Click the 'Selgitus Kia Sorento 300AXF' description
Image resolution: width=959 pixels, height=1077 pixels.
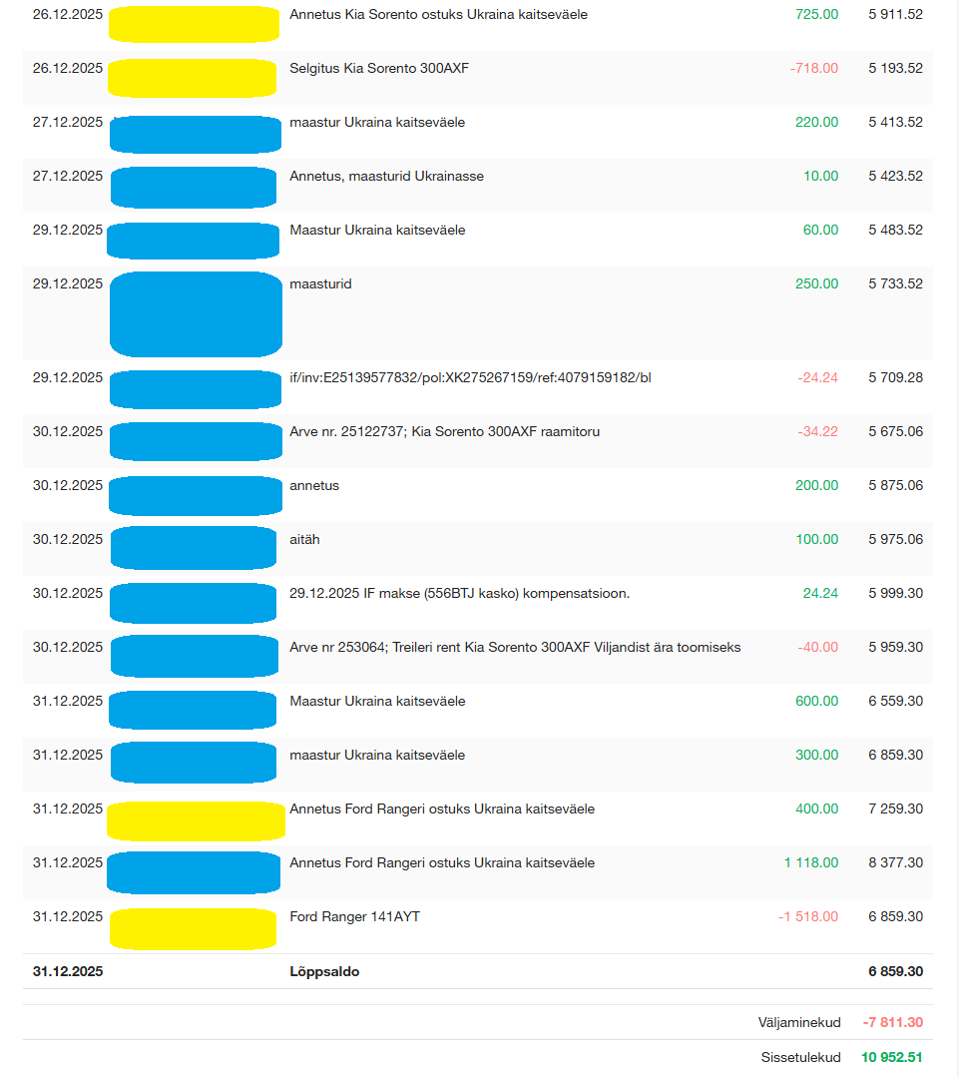pyautogui.click(x=378, y=69)
